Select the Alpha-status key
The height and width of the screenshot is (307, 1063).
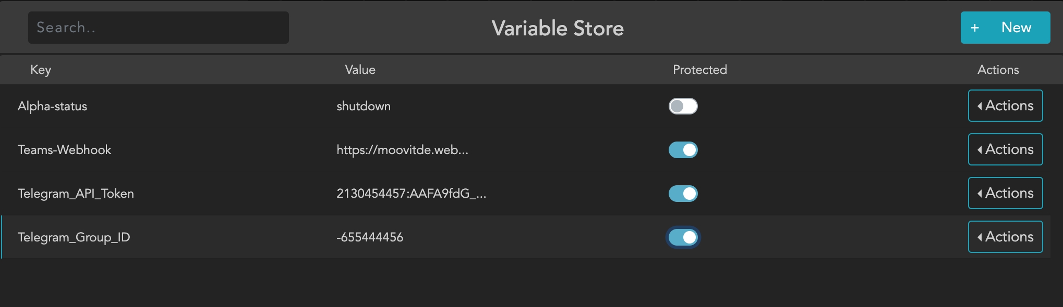(x=52, y=106)
